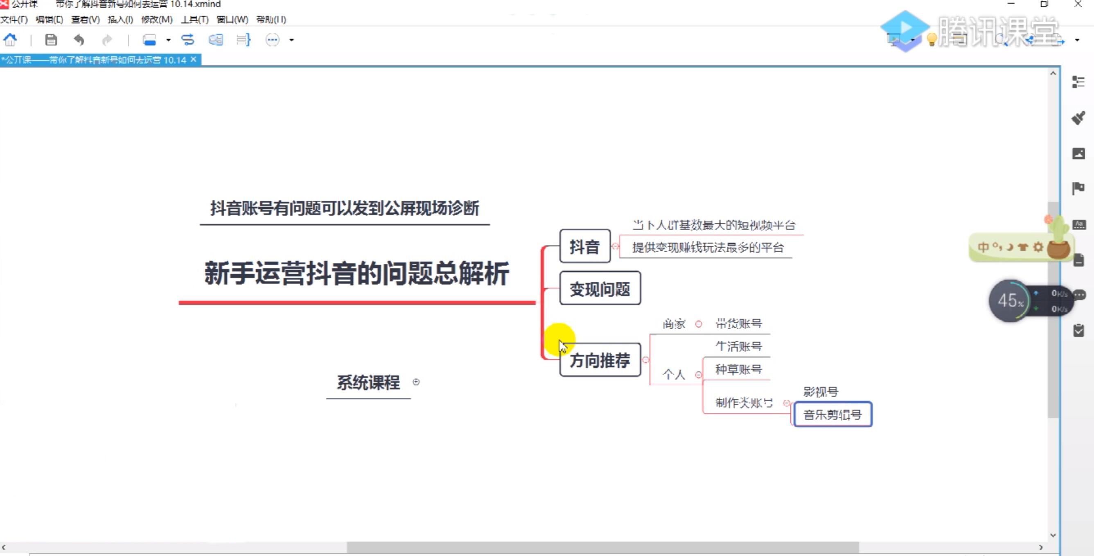
Task: Insert a summary bracket
Action: coord(244,40)
